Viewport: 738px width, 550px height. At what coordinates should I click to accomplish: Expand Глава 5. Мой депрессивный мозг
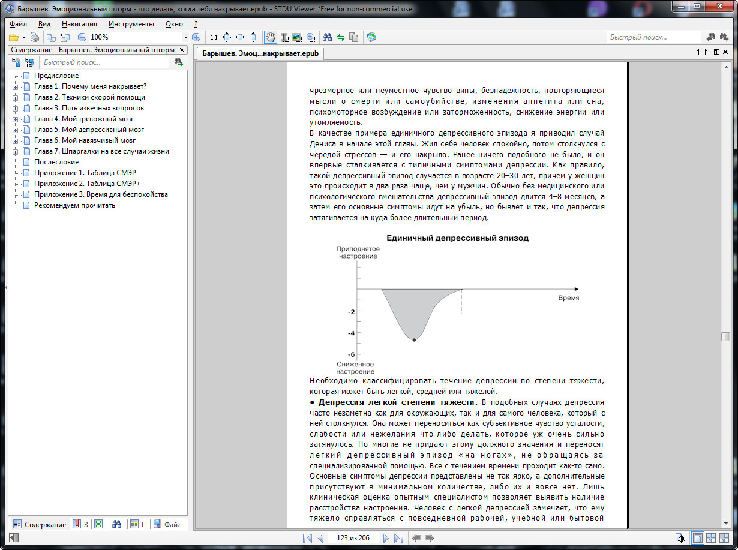(x=15, y=130)
